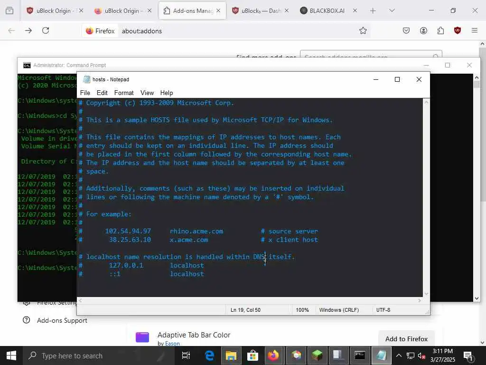
Task: Switch to the Add-ons Manager tab
Action: click(x=192, y=10)
